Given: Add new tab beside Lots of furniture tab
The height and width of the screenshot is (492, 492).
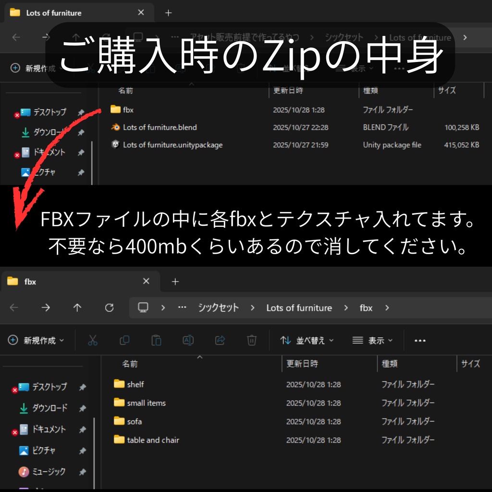Looking at the screenshot, I should pyautogui.click(x=169, y=13).
